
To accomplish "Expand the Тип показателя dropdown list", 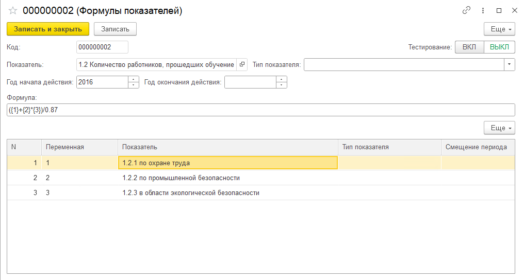I will point(510,64).
